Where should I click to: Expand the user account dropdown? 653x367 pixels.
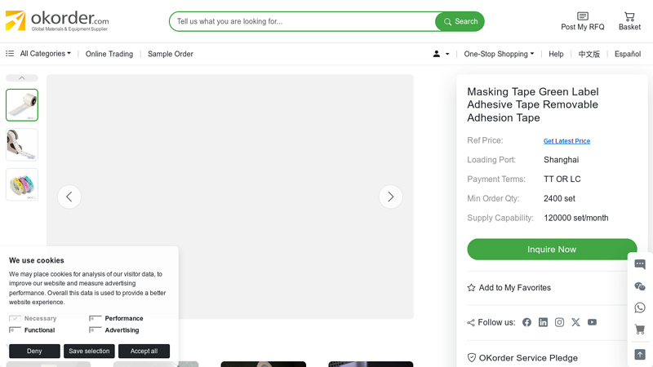[x=441, y=54]
